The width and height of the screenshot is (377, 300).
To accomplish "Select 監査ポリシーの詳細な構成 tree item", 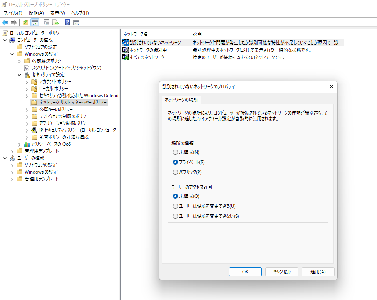I will (64, 137).
